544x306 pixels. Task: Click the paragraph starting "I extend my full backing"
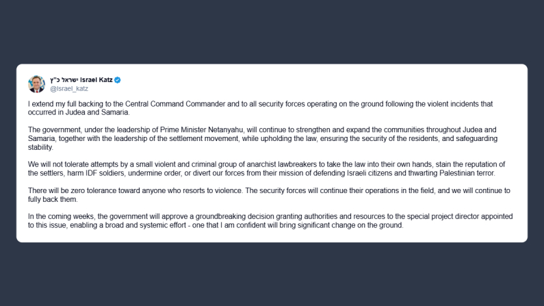[260, 107]
